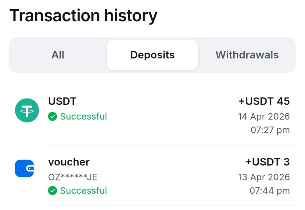Select the Deposits tab
This screenshot has height=210, width=305.
click(x=152, y=55)
